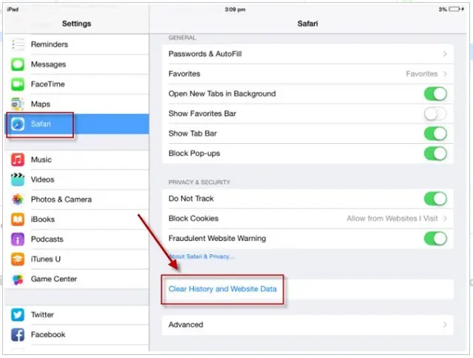Tap the Advanced label
The width and height of the screenshot is (473, 358).
(186, 325)
